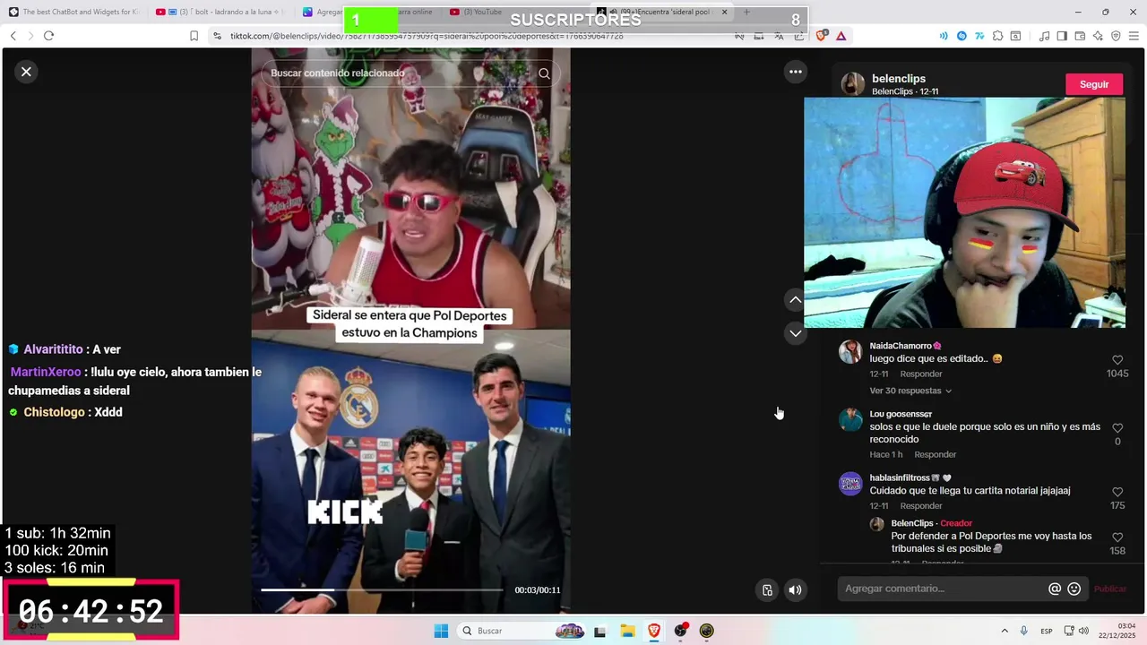Go to previous video with up chevron
The width and height of the screenshot is (1147, 645).
click(x=795, y=299)
